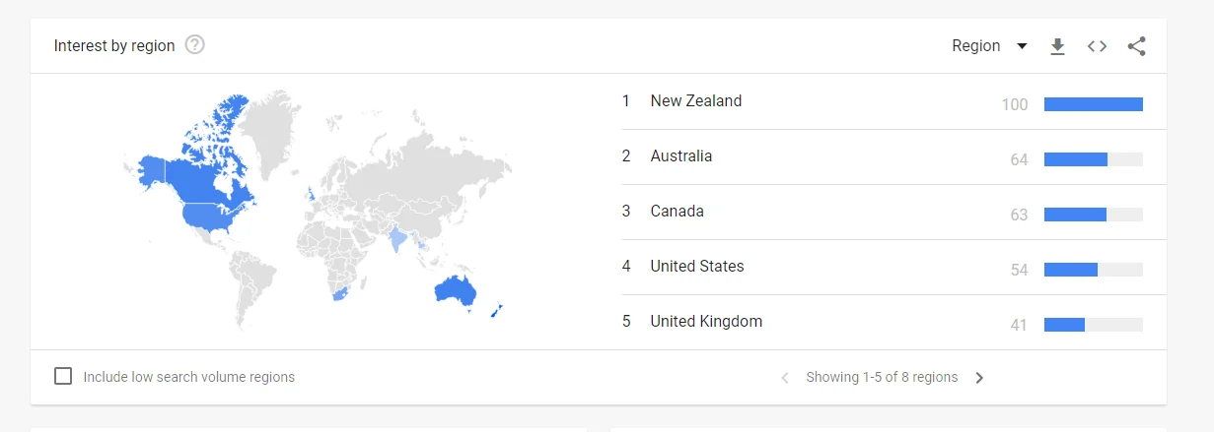Open help for Interest by region

195,45
